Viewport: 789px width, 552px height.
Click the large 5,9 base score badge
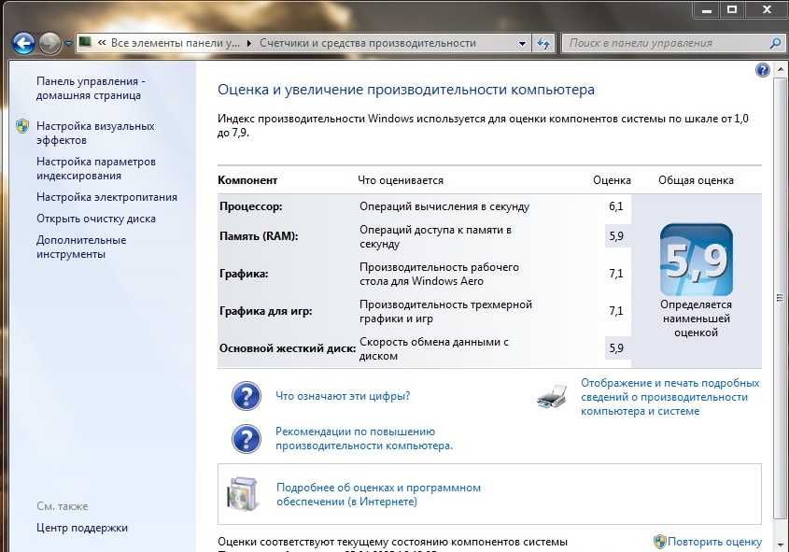[x=697, y=260]
